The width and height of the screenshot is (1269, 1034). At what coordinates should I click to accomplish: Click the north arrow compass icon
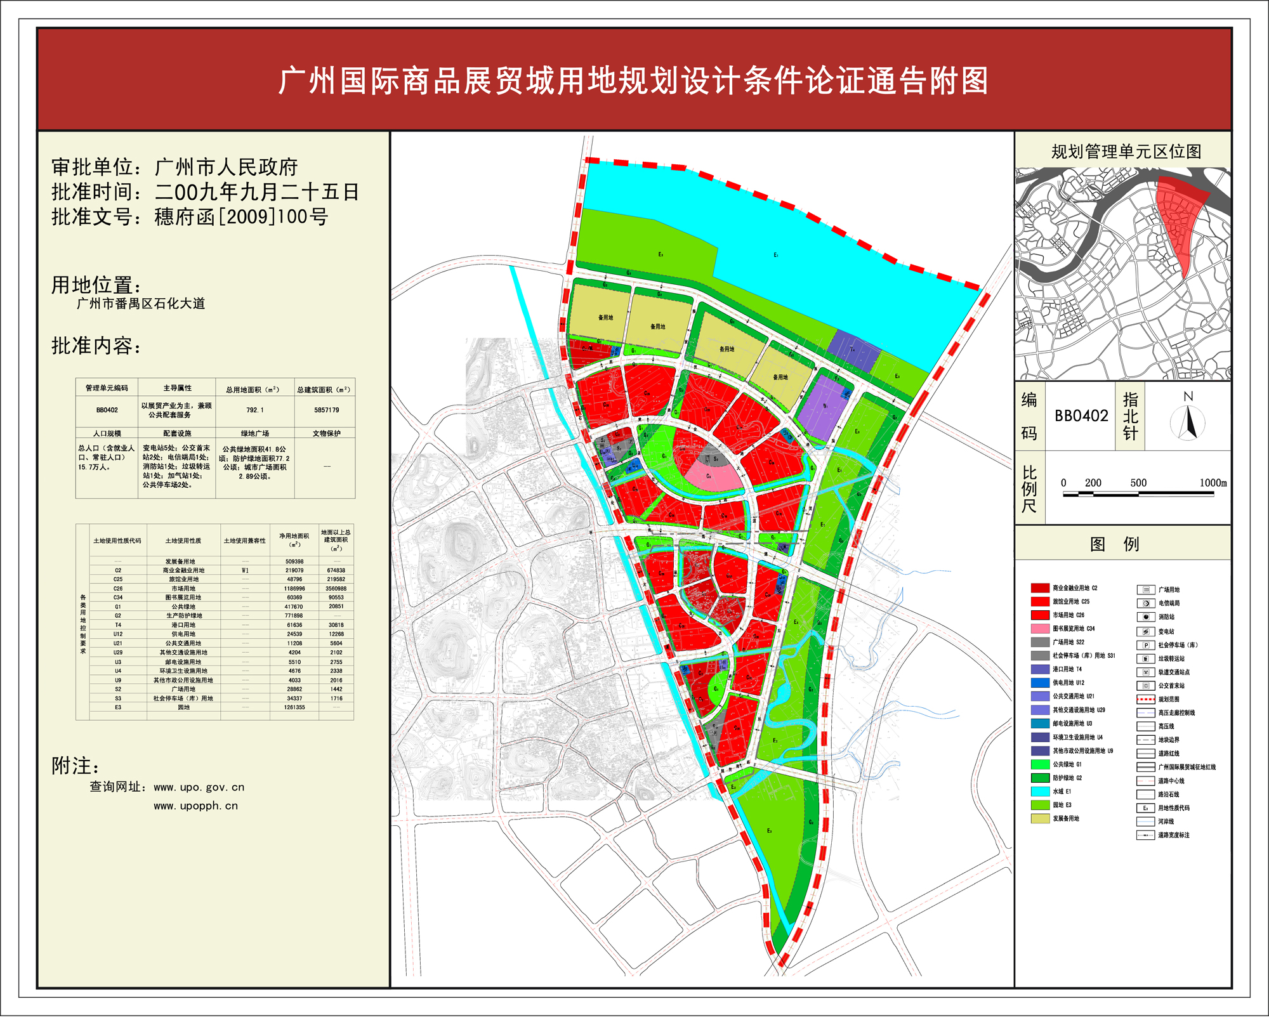[x=1188, y=422]
